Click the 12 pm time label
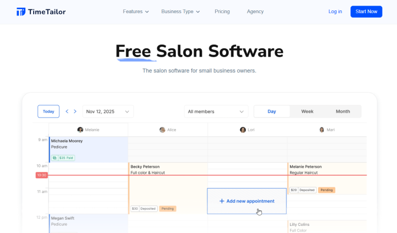Screen dimensions: 397x233 42,217
